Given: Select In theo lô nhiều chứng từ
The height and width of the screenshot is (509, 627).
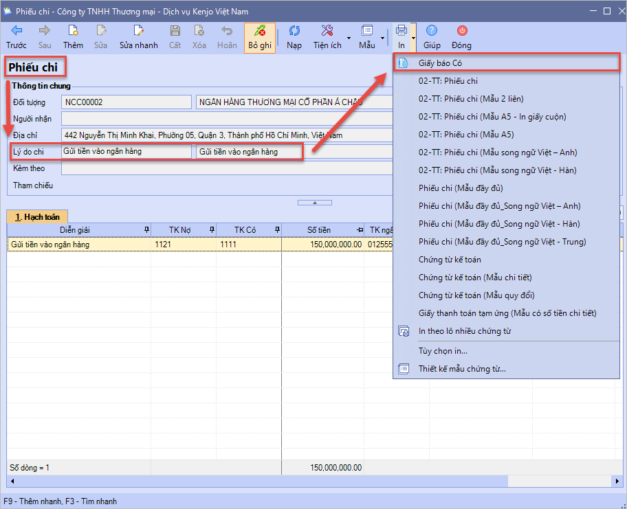Looking at the screenshot, I should pyautogui.click(x=465, y=331).
